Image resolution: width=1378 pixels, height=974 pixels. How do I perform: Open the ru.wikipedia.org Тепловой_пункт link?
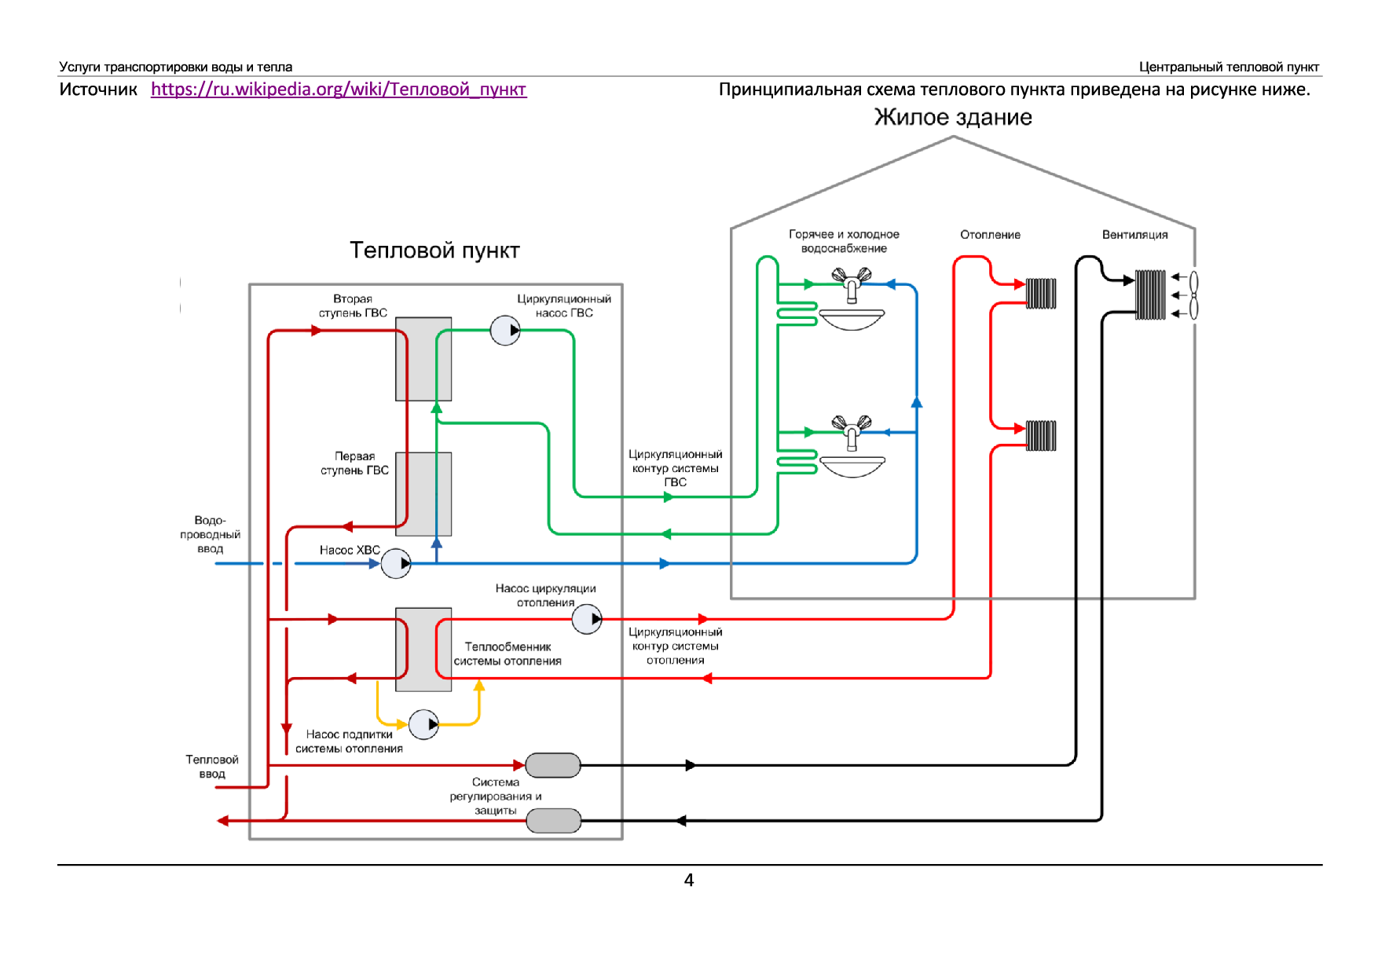(339, 90)
